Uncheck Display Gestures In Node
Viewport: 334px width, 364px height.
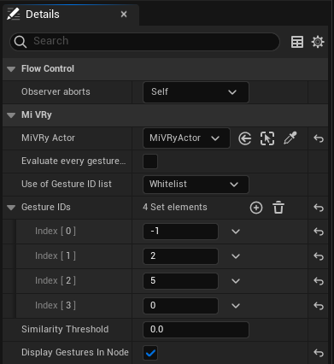point(150,353)
